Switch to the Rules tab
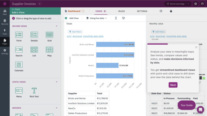 (x=121, y=11)
